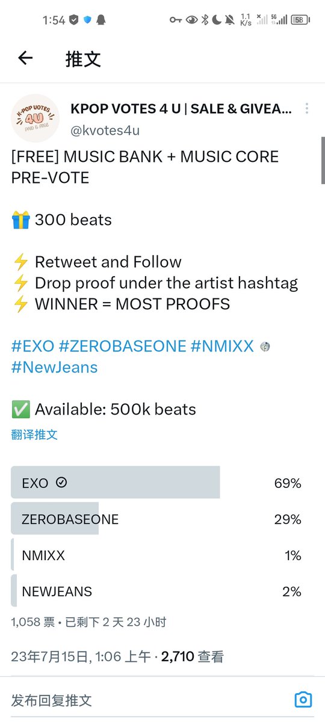325x722 pixels.
Task: Open the #EXO hashtag
Action: click(32, 346)
